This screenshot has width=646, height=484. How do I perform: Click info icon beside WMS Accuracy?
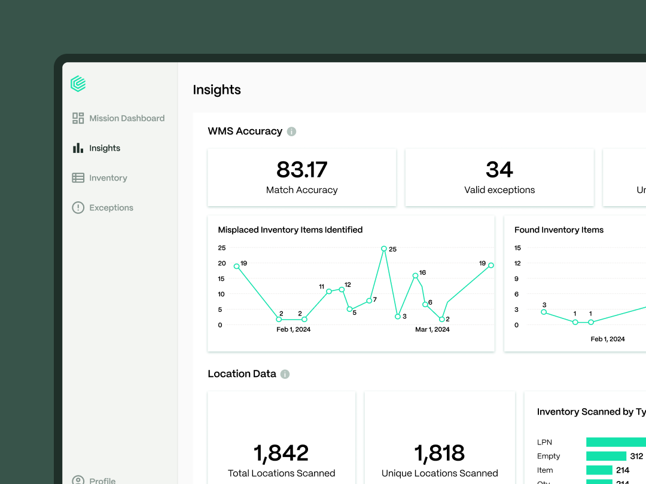[291, 131]
